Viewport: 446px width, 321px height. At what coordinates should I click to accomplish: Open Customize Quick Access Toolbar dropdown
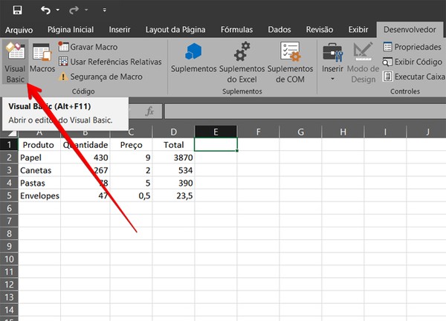click(x=104, y=10)
